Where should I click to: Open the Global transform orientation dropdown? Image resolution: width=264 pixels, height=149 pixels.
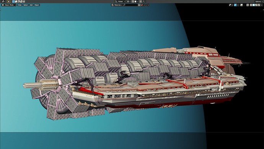[120, 2]
